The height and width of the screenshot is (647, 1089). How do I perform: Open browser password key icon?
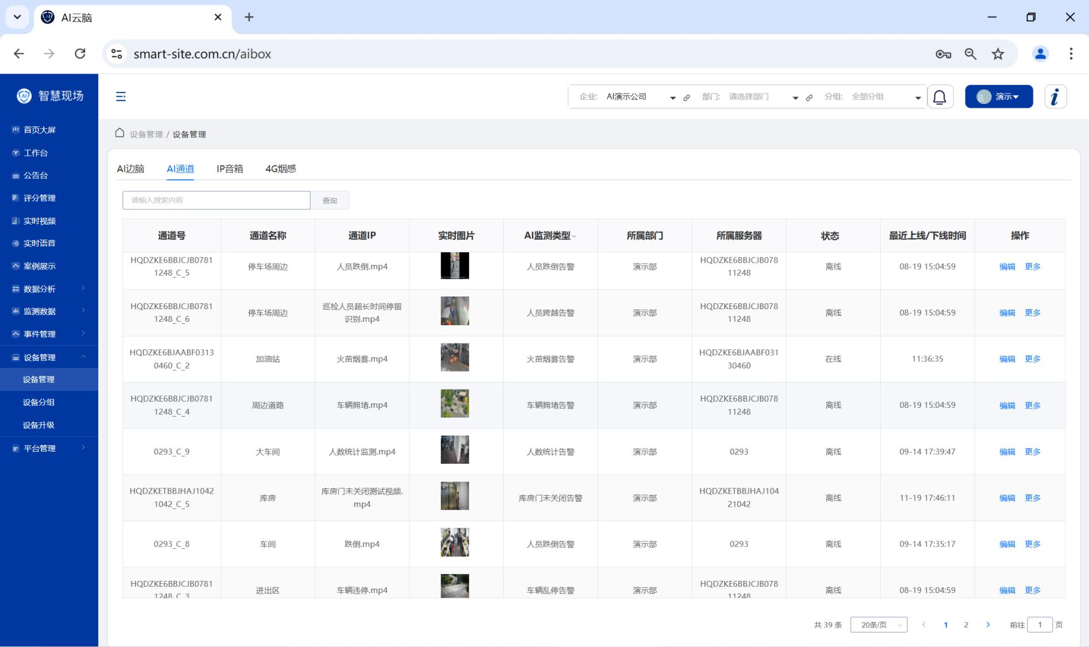pyautogui.click(x=943, y=54)
